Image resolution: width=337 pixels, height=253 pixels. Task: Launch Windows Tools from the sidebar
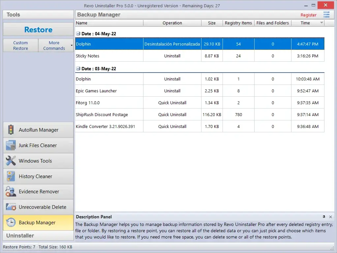click(x=38, y=161)
